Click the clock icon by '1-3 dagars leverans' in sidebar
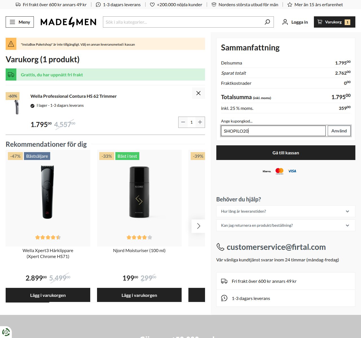Screen dimensions: 361x338 [224, 298]
